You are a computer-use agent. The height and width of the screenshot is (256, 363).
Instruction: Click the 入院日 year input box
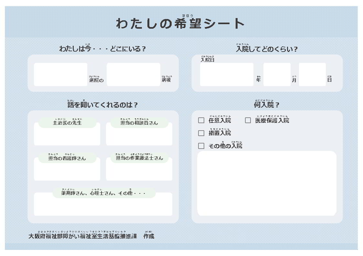(226, 75)
